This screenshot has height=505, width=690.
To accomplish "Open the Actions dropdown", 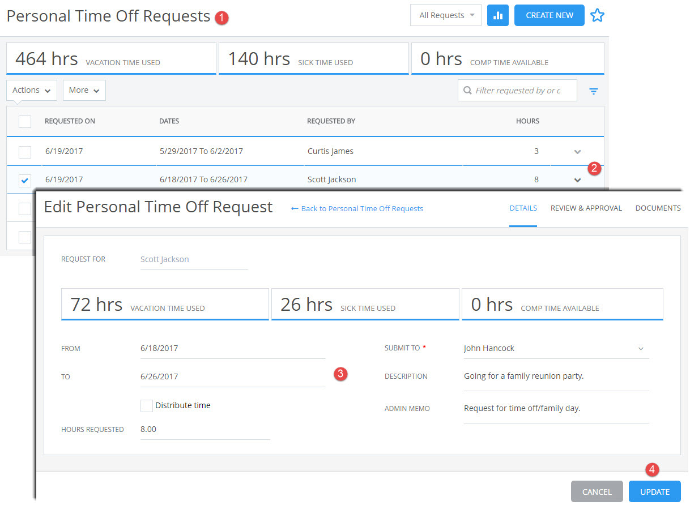I will tap(31, 90).
